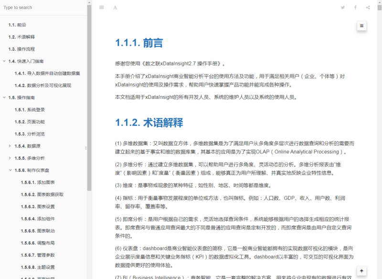This screenshot has height=279, width=382.
Task: Click the 1.1.1. 前言 heading
Action: point(139,43)
